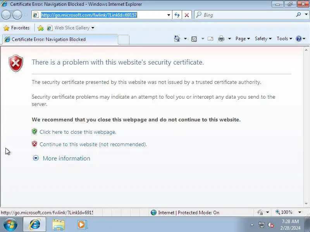Click the muted volume tray icon
Viewport: 310px width, 232px height.
pos(270,225)
